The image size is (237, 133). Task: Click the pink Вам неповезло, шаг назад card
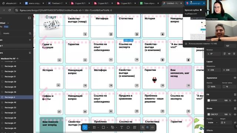click(x=180, y=77)
